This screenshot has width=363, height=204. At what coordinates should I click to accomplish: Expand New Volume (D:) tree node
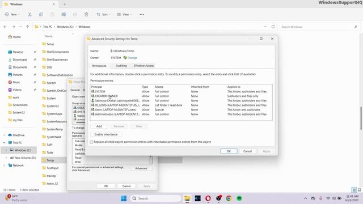click(x=6, y=158)
